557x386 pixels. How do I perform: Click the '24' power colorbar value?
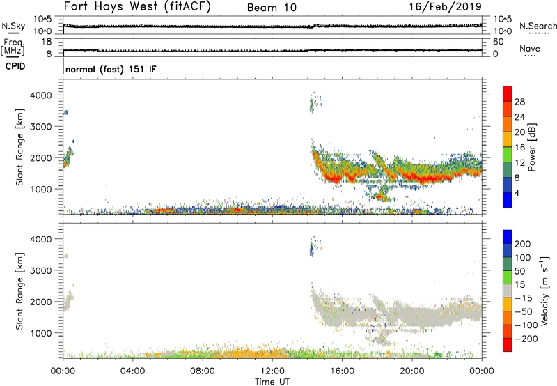point(519,117)
